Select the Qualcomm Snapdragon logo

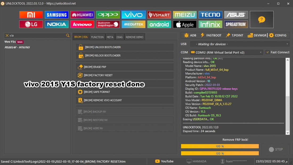(x=108, y=24)
